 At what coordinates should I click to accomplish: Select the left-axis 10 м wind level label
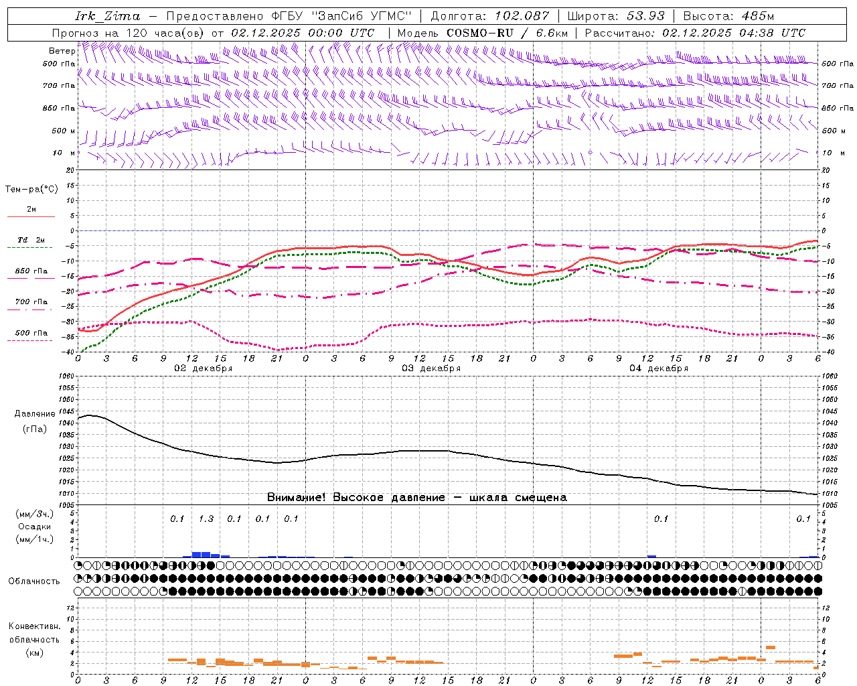coord(64,153)
